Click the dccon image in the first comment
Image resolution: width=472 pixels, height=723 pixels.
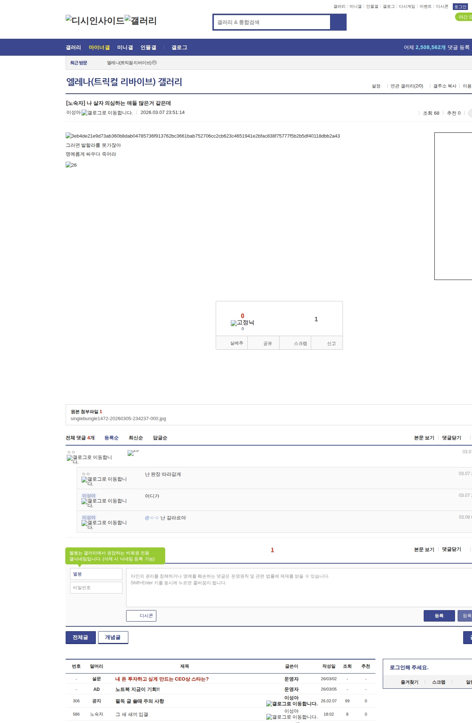pos(133,453)
